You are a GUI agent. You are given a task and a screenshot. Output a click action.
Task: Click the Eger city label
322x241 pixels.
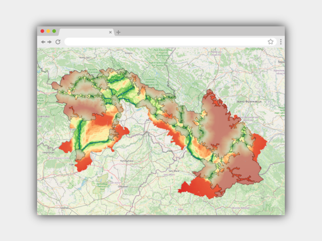(72, 164)
